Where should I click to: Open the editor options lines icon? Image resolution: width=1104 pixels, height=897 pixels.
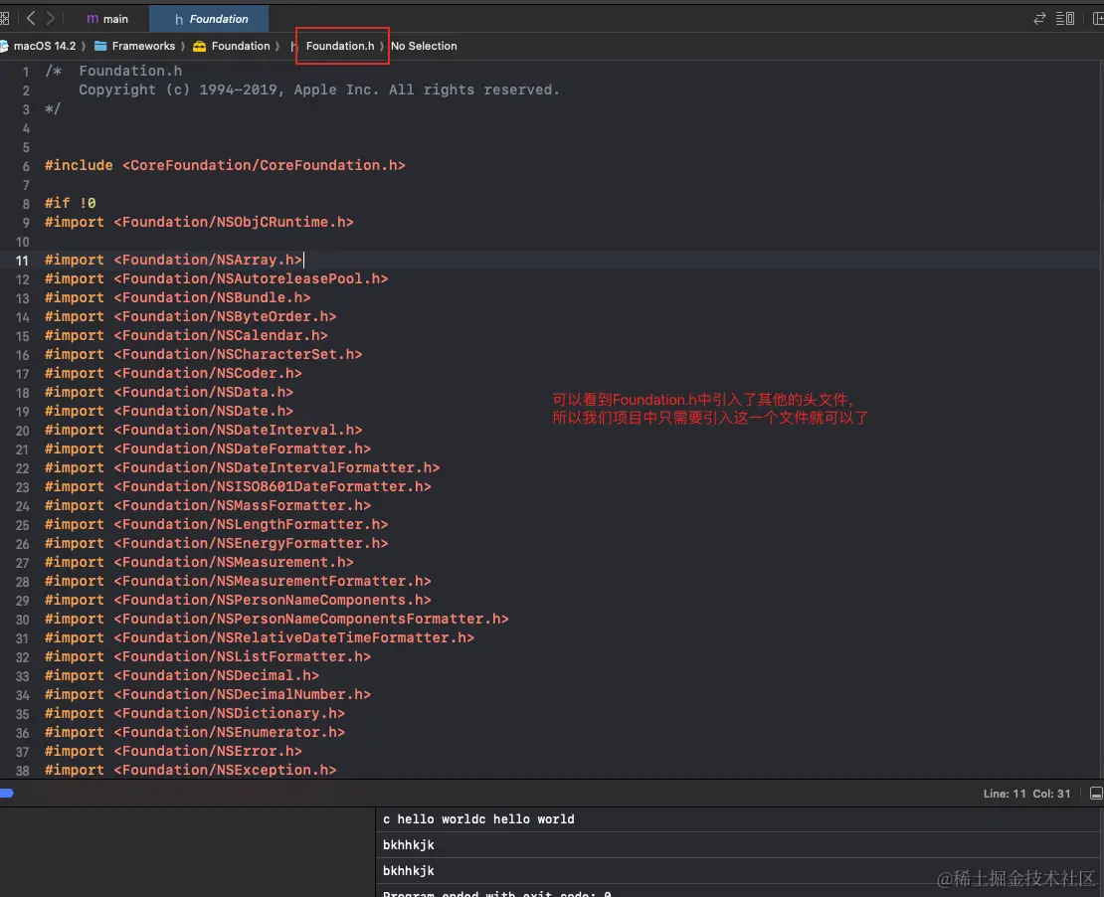1064,19
